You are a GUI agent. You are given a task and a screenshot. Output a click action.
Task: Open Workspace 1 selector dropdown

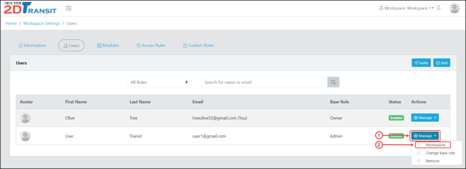pos(406,8)
